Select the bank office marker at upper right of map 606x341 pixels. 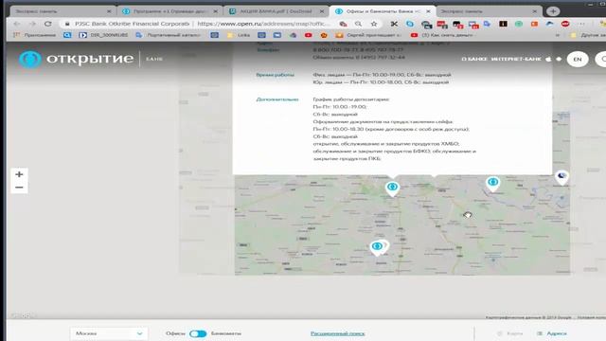492,183
